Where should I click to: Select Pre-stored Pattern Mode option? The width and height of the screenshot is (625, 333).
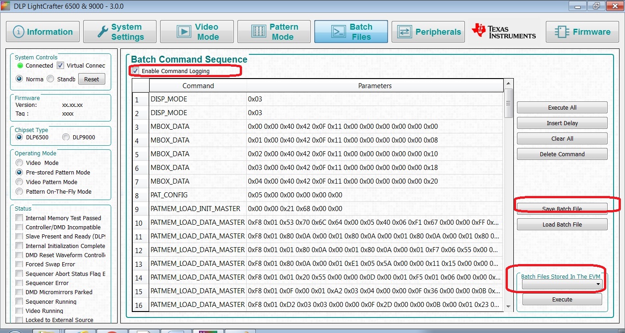click(x=19, y=172)
